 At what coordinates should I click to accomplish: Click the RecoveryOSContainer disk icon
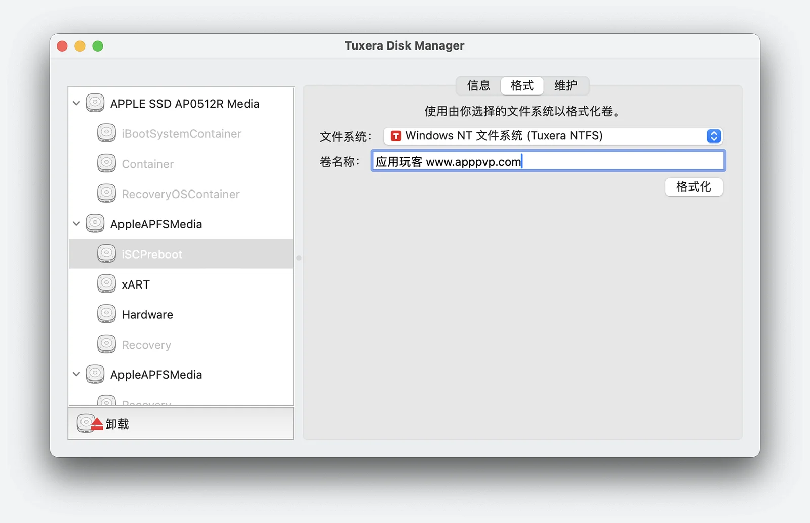click(x=106, y=194)
